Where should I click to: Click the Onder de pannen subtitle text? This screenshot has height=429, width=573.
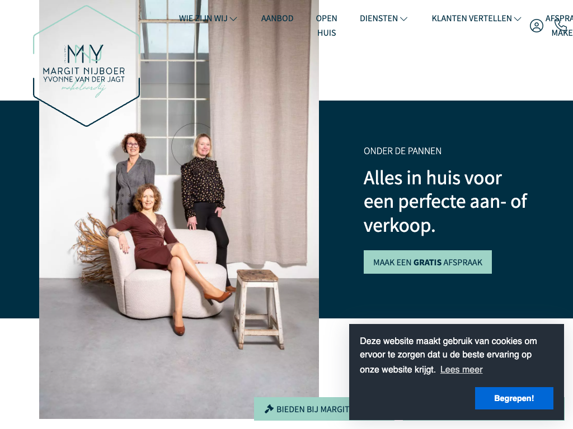tap(402, 151)
